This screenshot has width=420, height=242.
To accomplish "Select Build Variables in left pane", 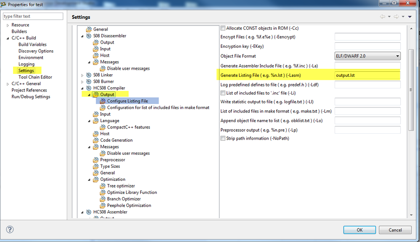I will [32, 44].
